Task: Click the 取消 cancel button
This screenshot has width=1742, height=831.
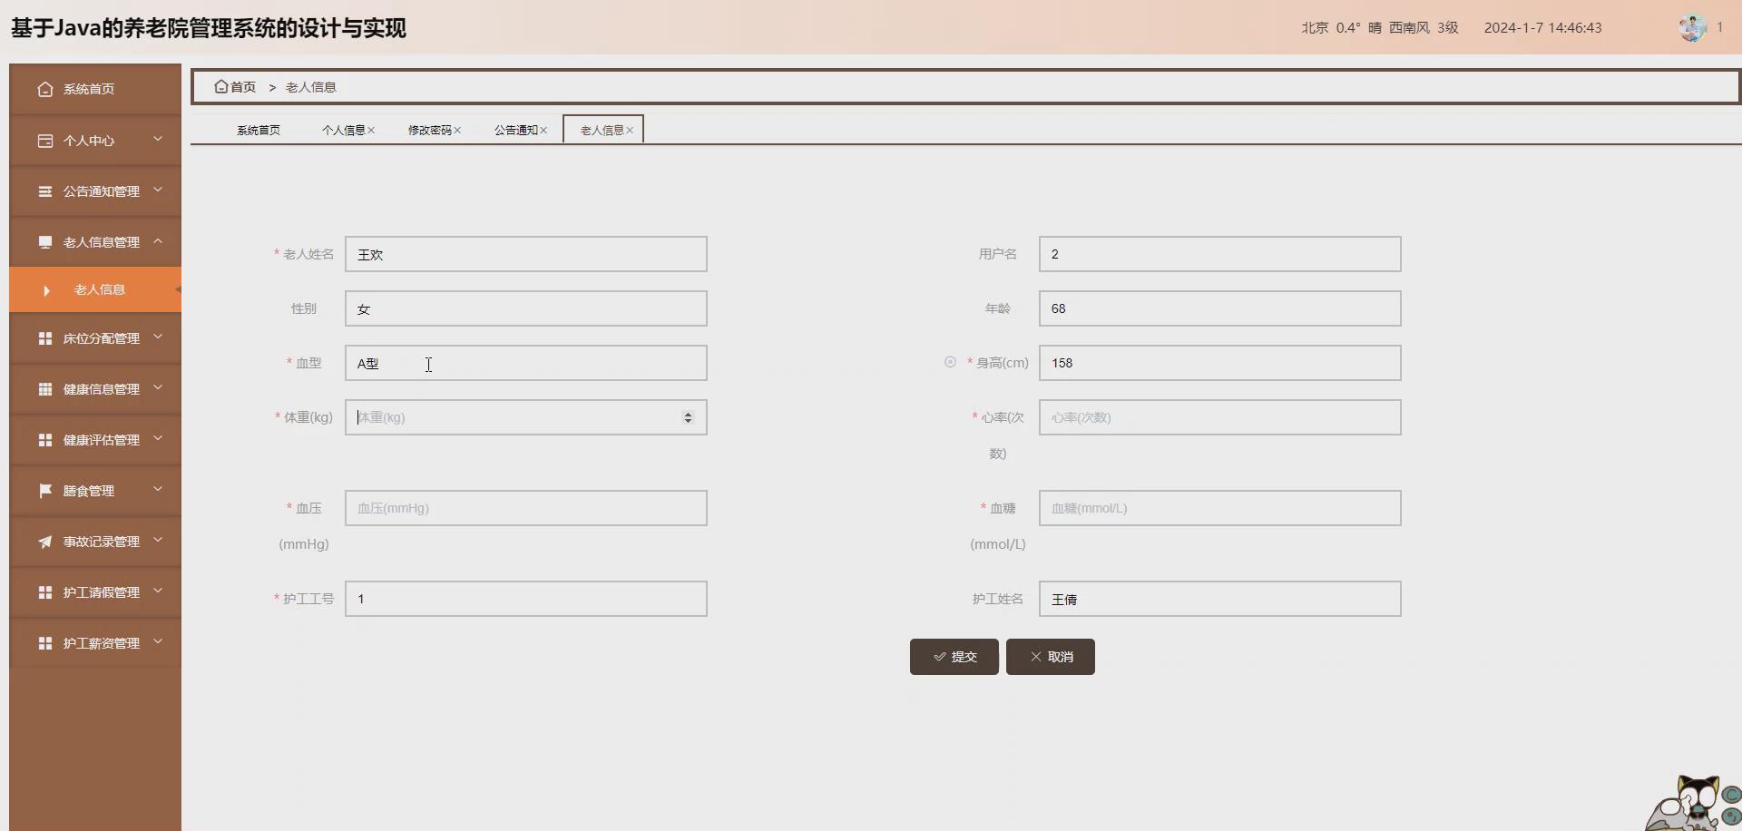Action: tap(1051, 657)
